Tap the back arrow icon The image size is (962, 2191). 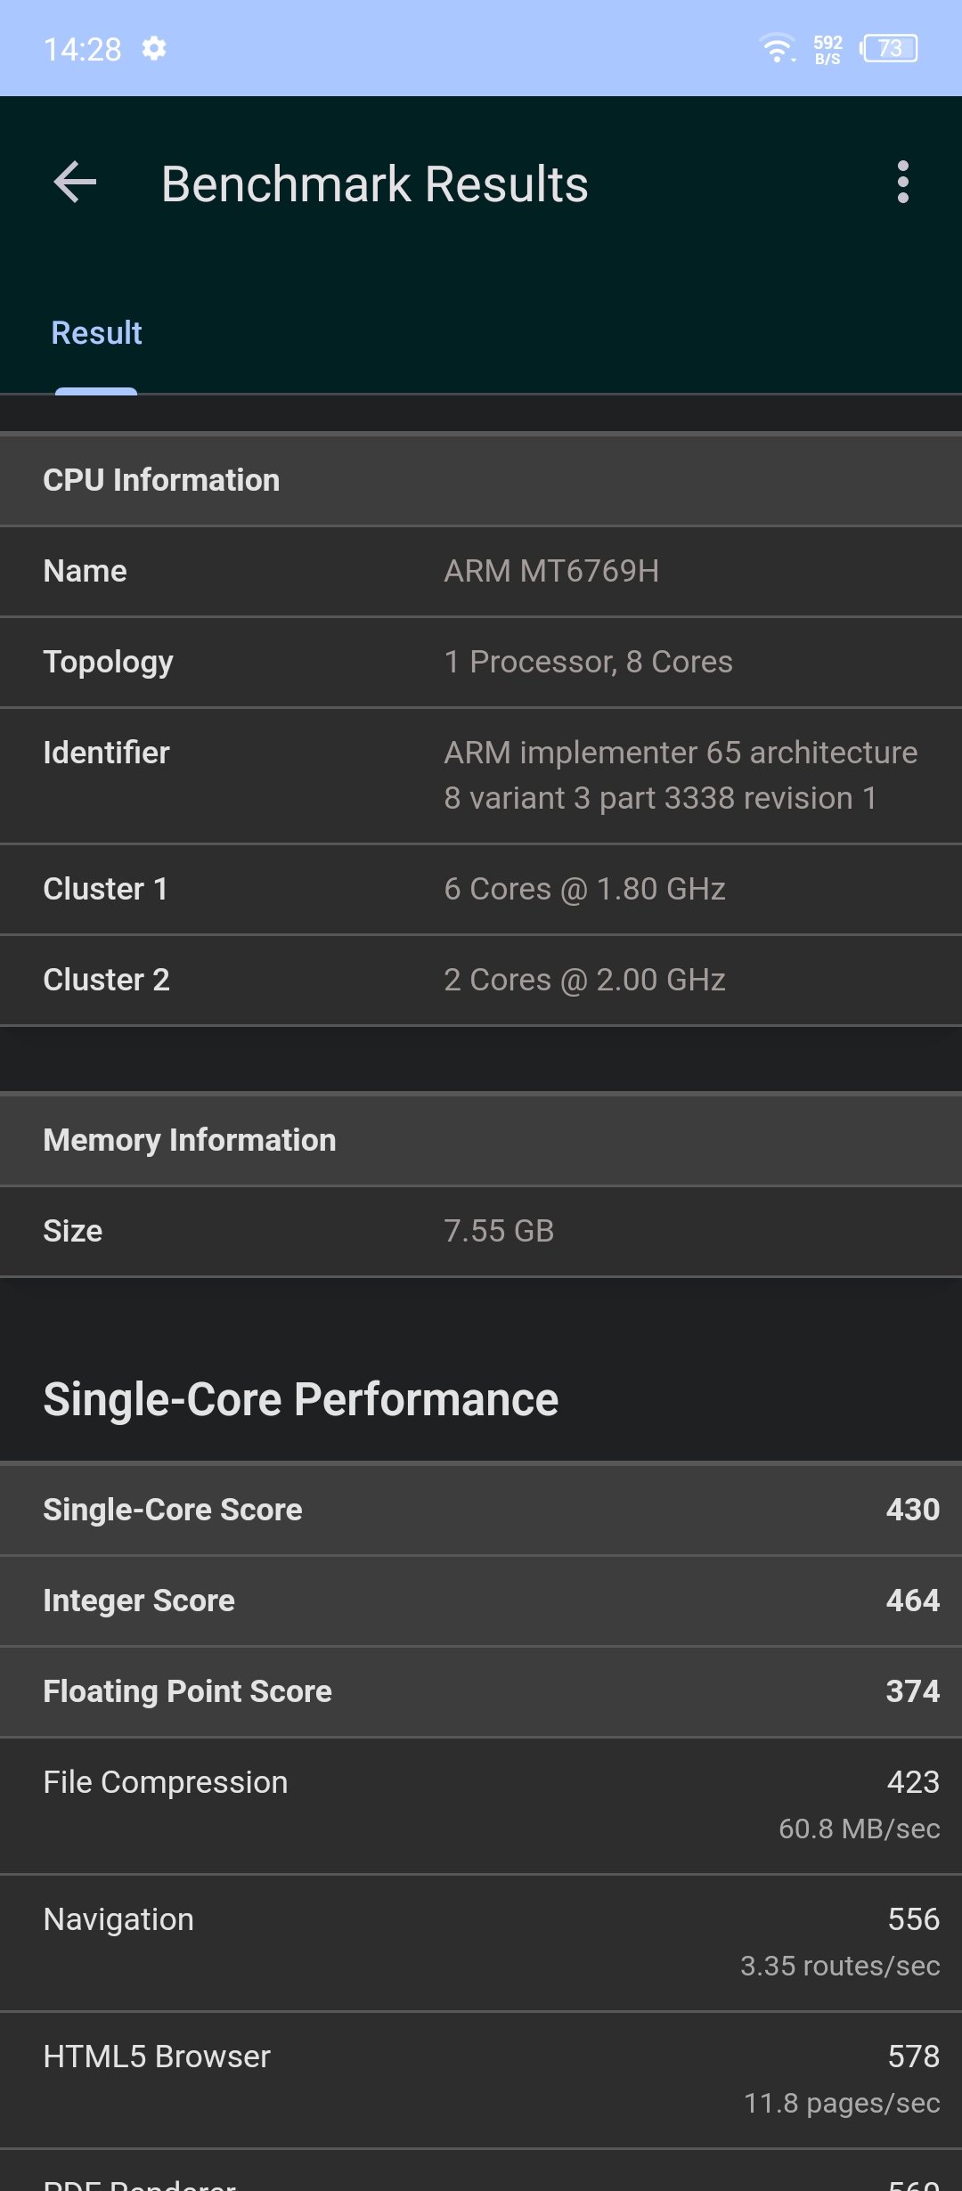pyautogui.click(x=75, y=183)
